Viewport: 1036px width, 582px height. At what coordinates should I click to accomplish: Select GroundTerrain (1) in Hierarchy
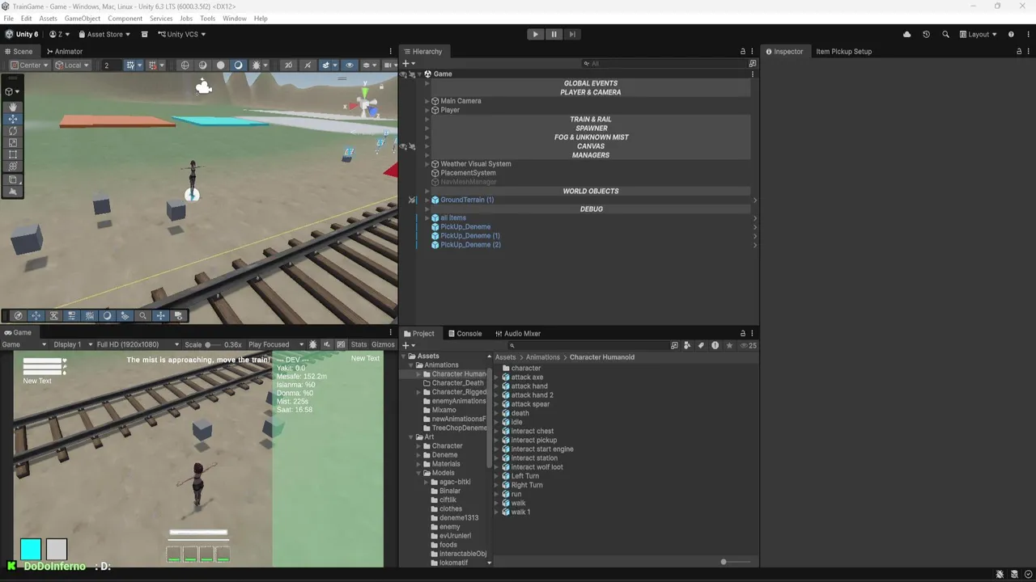[466, 200]
